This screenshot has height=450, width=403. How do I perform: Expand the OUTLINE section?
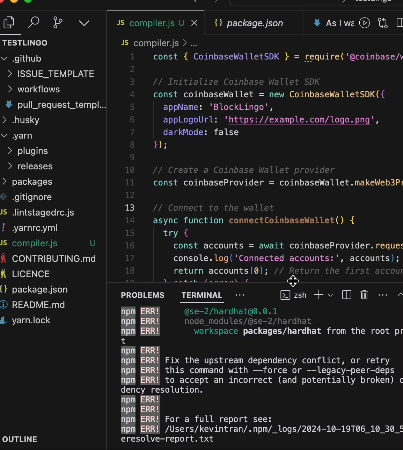53,439
